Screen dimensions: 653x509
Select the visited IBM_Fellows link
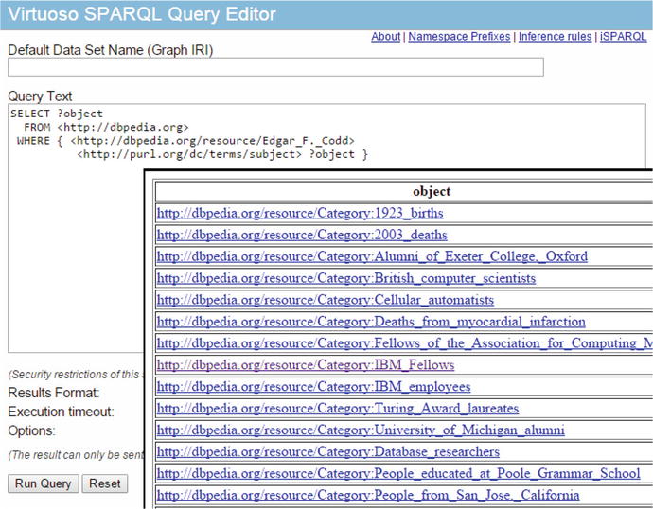pyautogui.click(x=305, y=365)
